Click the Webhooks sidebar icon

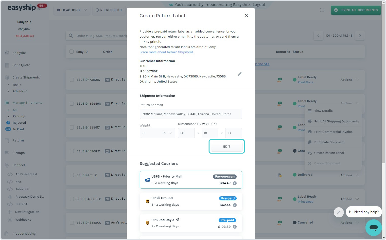pos(10,220)
